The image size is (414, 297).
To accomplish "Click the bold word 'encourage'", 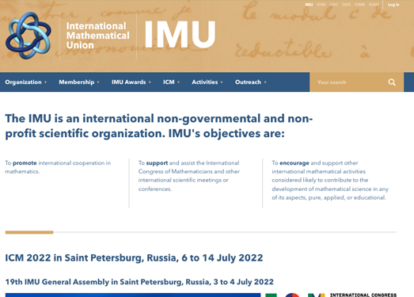I will [x=294, y=163].
